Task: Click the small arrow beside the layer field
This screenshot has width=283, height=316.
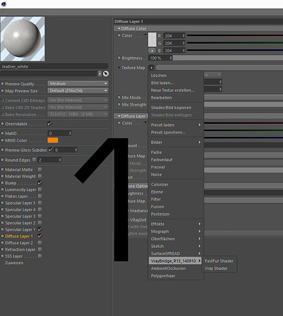Action: click(100, 74)
